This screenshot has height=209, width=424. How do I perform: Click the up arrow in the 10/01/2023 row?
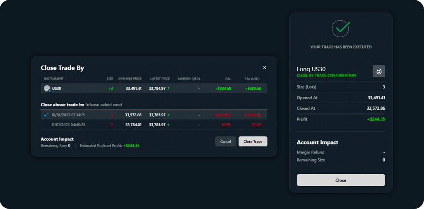tap(169, 115)
